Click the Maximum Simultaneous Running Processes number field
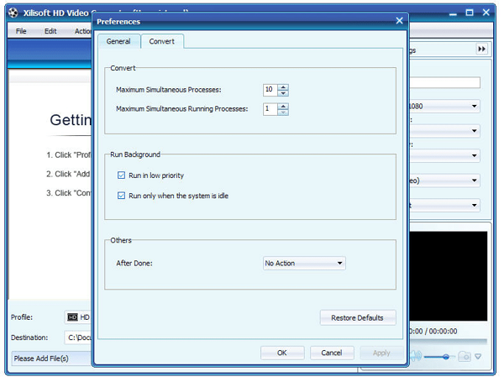The height and width of the screenshot is (382, 504). [x=272, y=109]
